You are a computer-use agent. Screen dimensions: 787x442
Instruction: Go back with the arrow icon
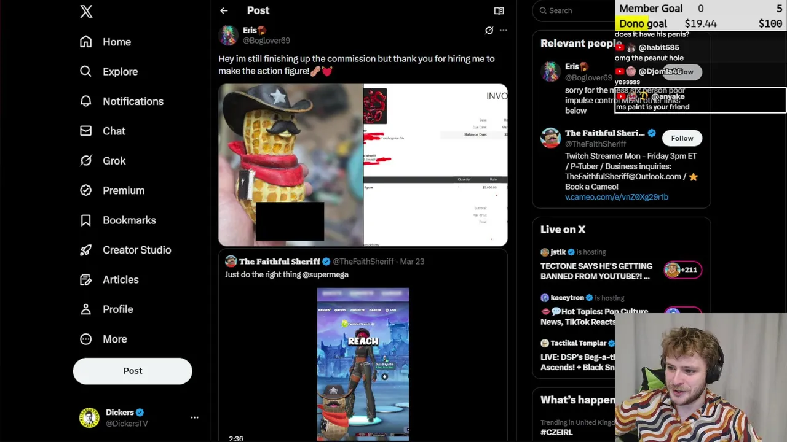pyautogui.click(x=224, y=10)
